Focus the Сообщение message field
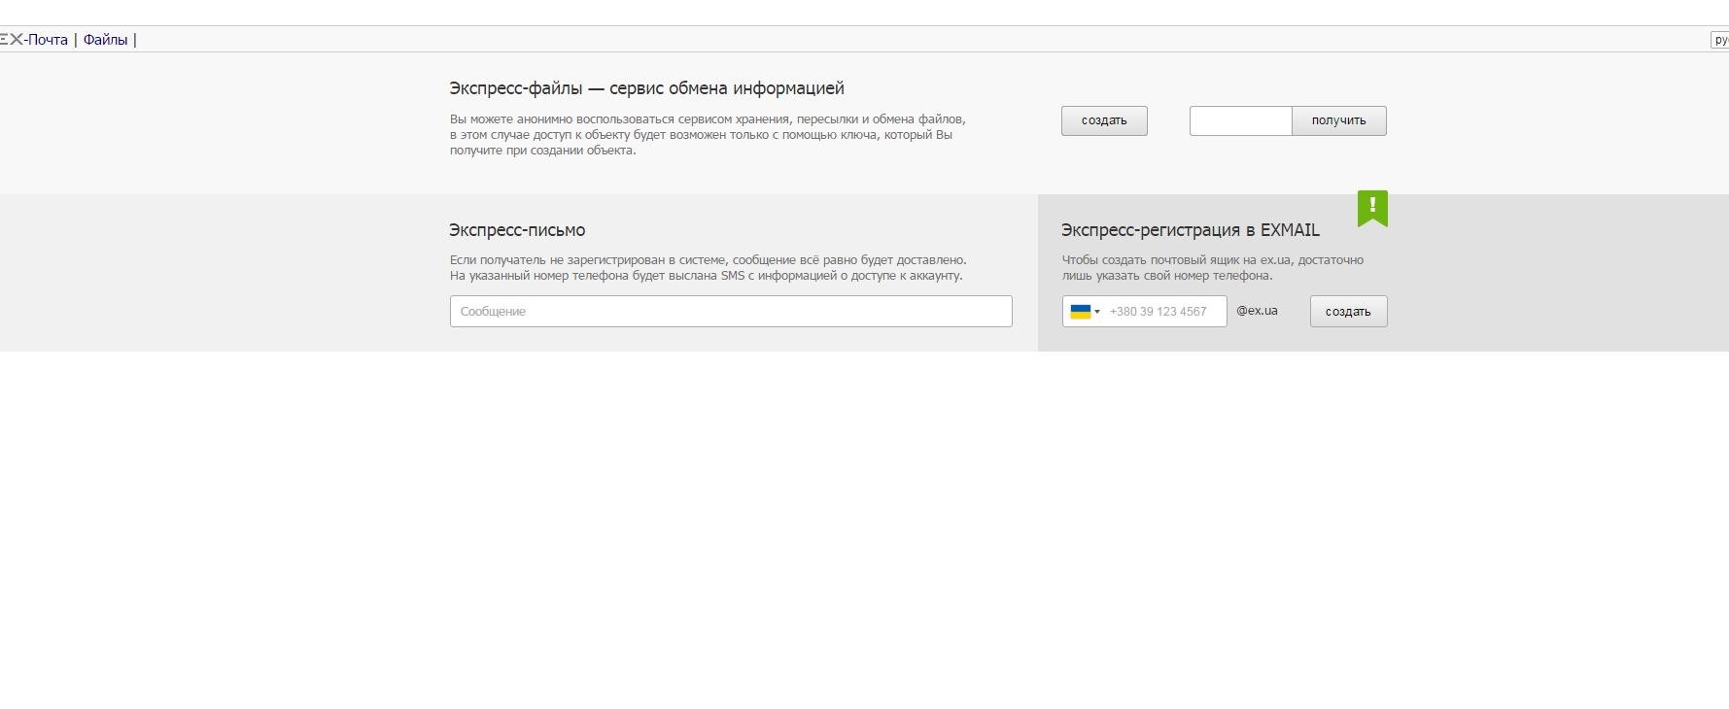The image size is (1729, 709). 731,311
